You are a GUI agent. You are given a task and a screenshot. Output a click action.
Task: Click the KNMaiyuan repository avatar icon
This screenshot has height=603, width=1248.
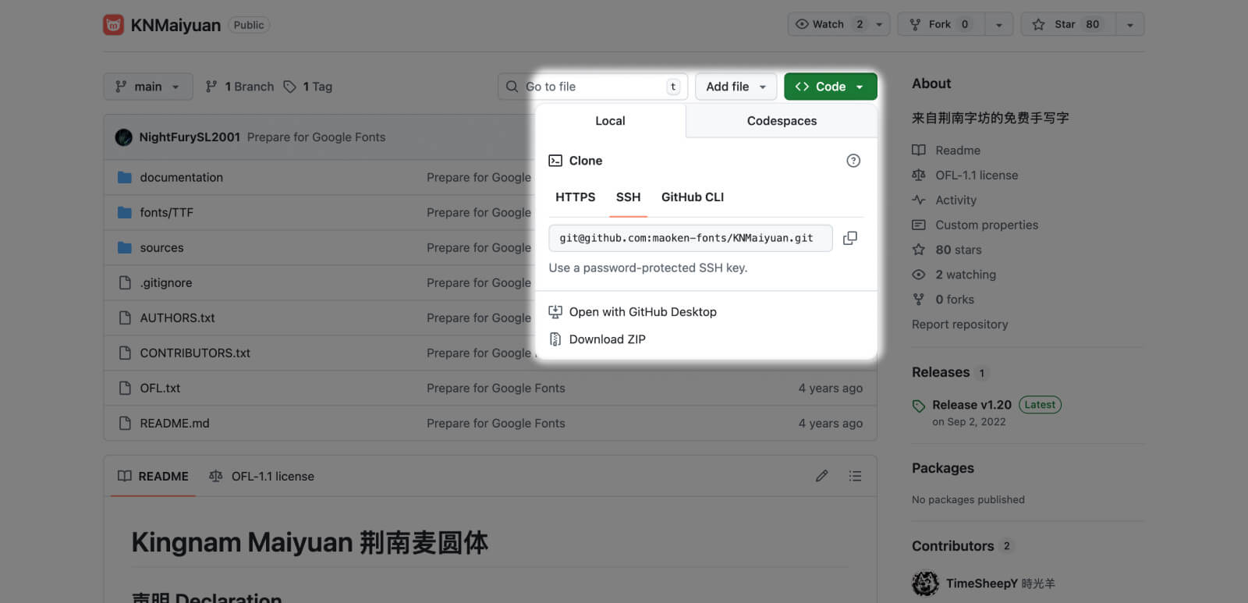tap(113, 25)
